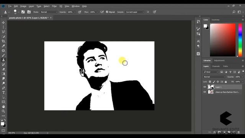Screen dimensions: 245x138
Task: Switch to the Swatches tab
Action: [216, 20]
